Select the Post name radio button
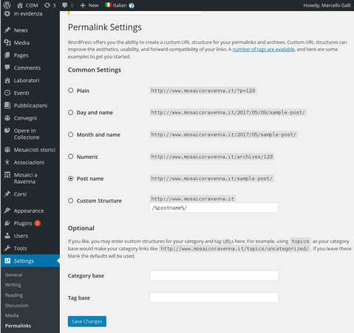 coord(71,179)
